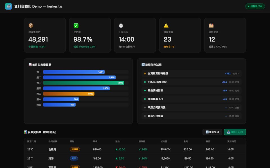Viewport: 270px width, 168px height.
Task: Click the 25,847K volume cell
Action: tap(165, 150)
